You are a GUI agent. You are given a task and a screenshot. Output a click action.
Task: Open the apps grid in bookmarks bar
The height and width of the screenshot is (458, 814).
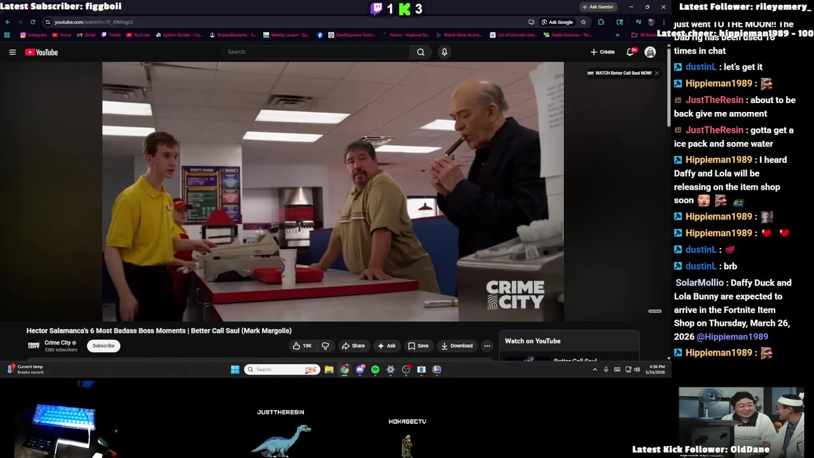7,35
